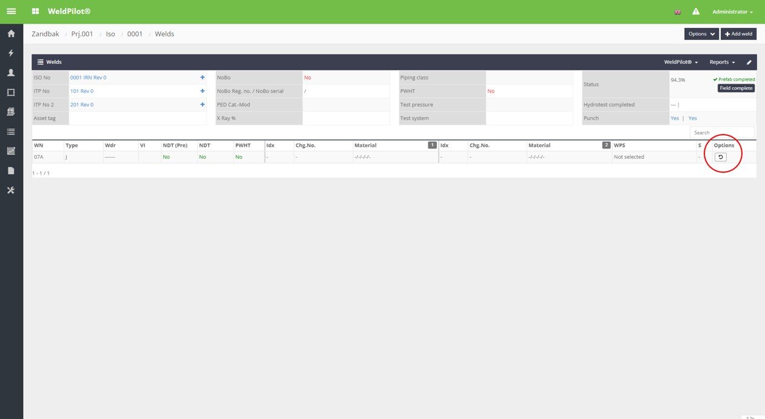Open the wrench tools sidebar icon
Screen dimensions: 765x419
pyautogui.click(x=11, y=190)
